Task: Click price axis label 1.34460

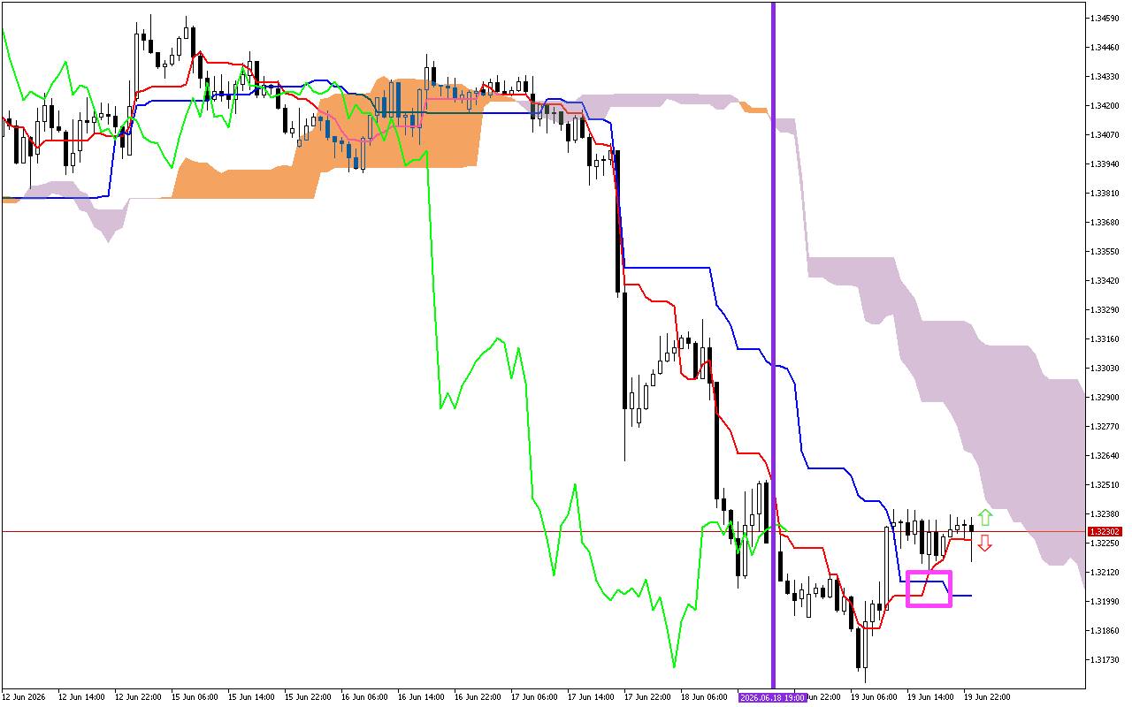Action: 1105,47
